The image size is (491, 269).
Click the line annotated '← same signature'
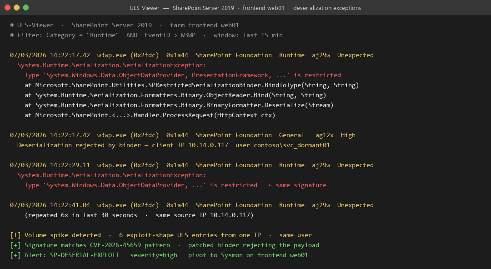point(175,185)
